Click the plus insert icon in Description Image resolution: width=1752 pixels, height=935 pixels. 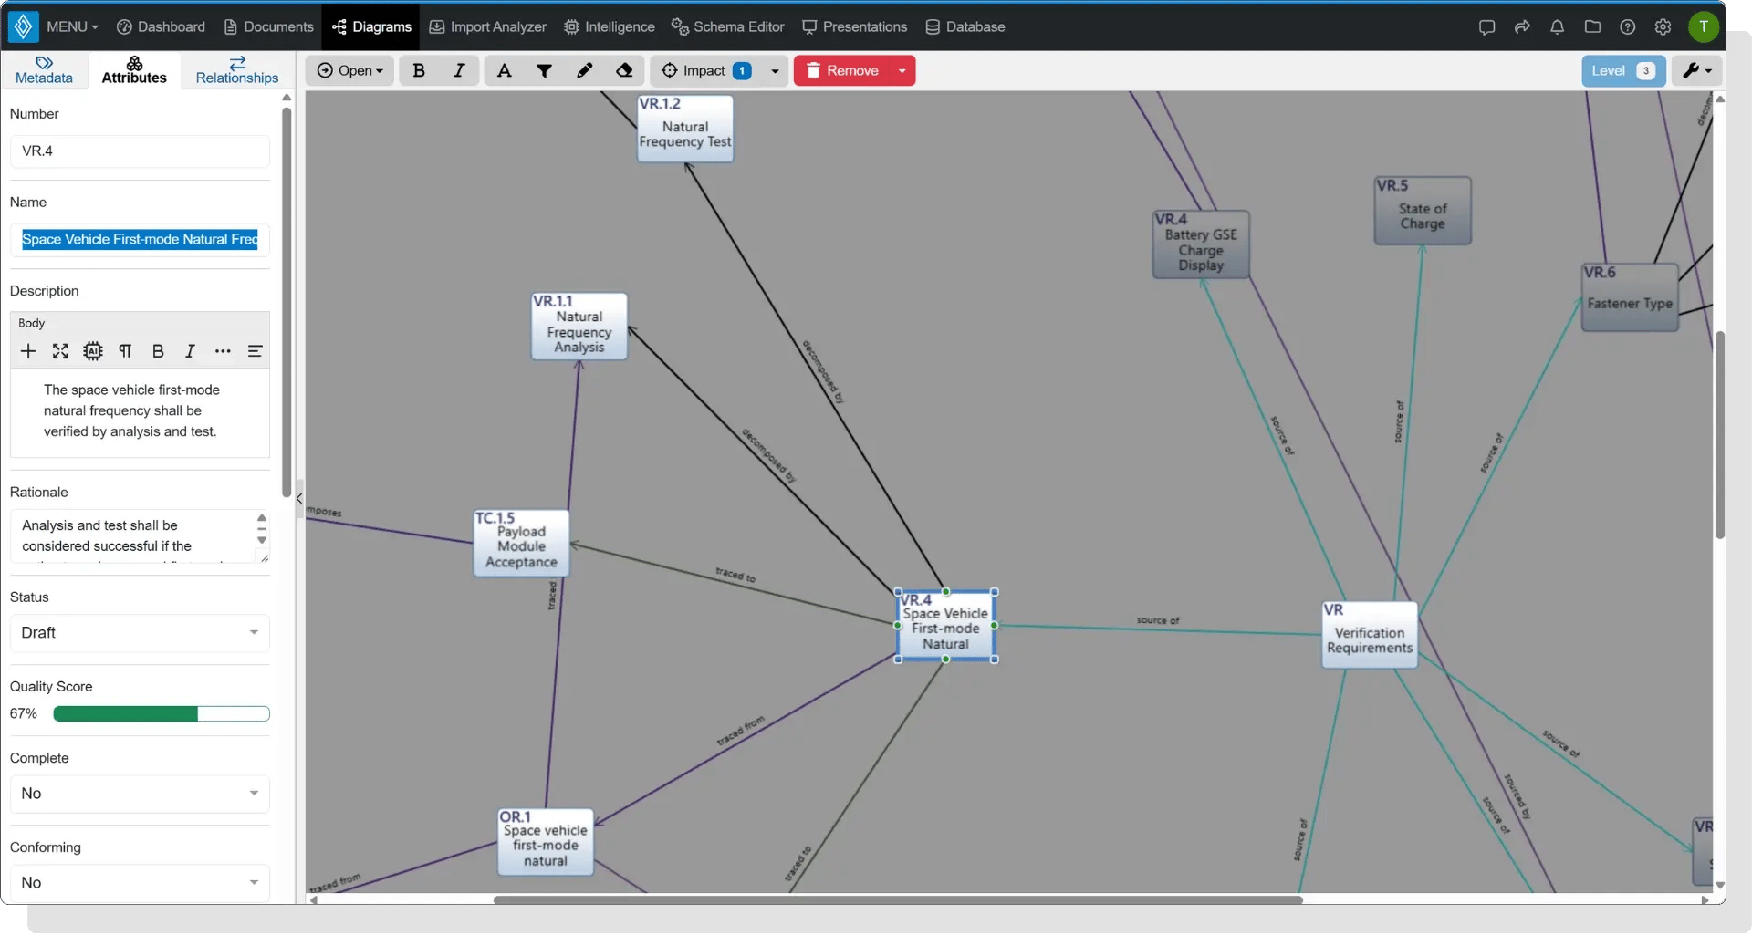(28, 351)
